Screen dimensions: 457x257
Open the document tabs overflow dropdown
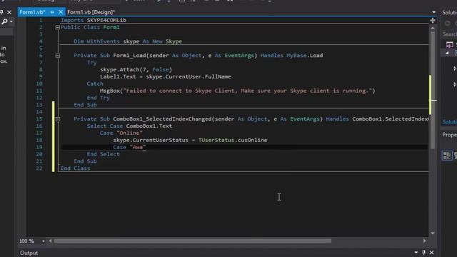pos(433,12)
